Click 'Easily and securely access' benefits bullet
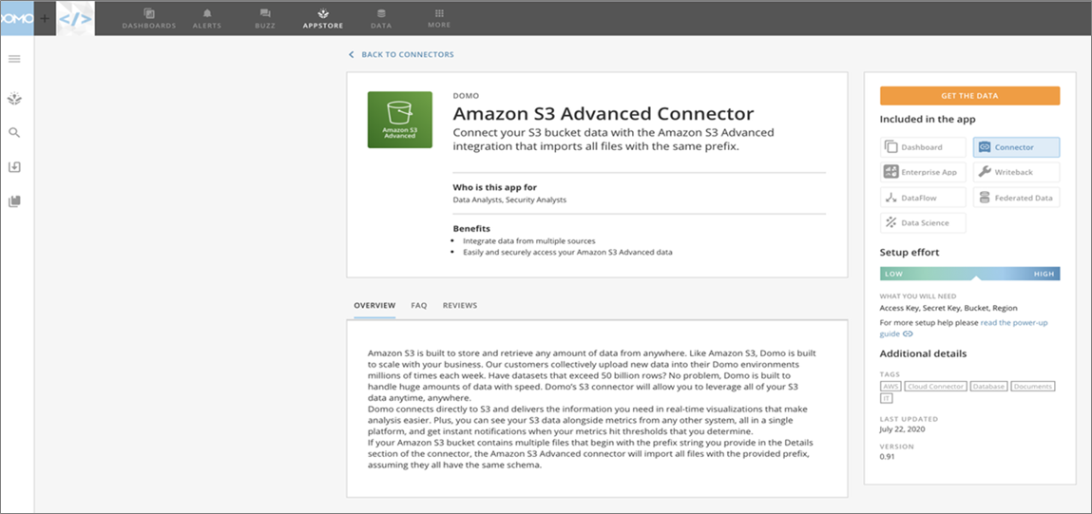This screenshot has height=514, width=1092. pos(567,252)
